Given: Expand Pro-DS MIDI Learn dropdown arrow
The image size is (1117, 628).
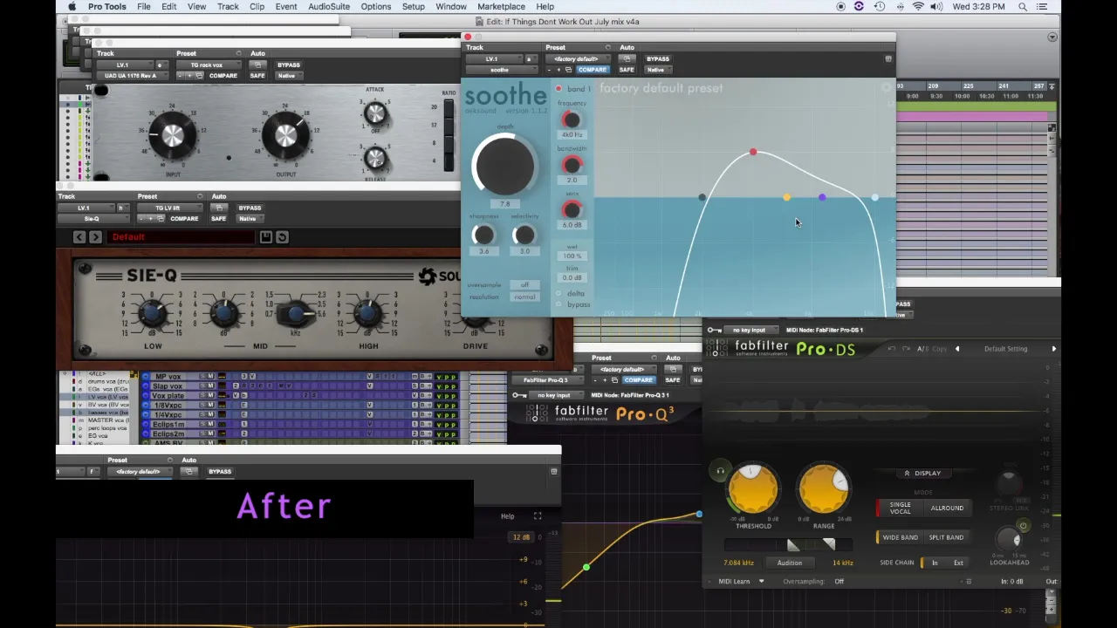Looking at the screenshot, I should pos(761,582).
